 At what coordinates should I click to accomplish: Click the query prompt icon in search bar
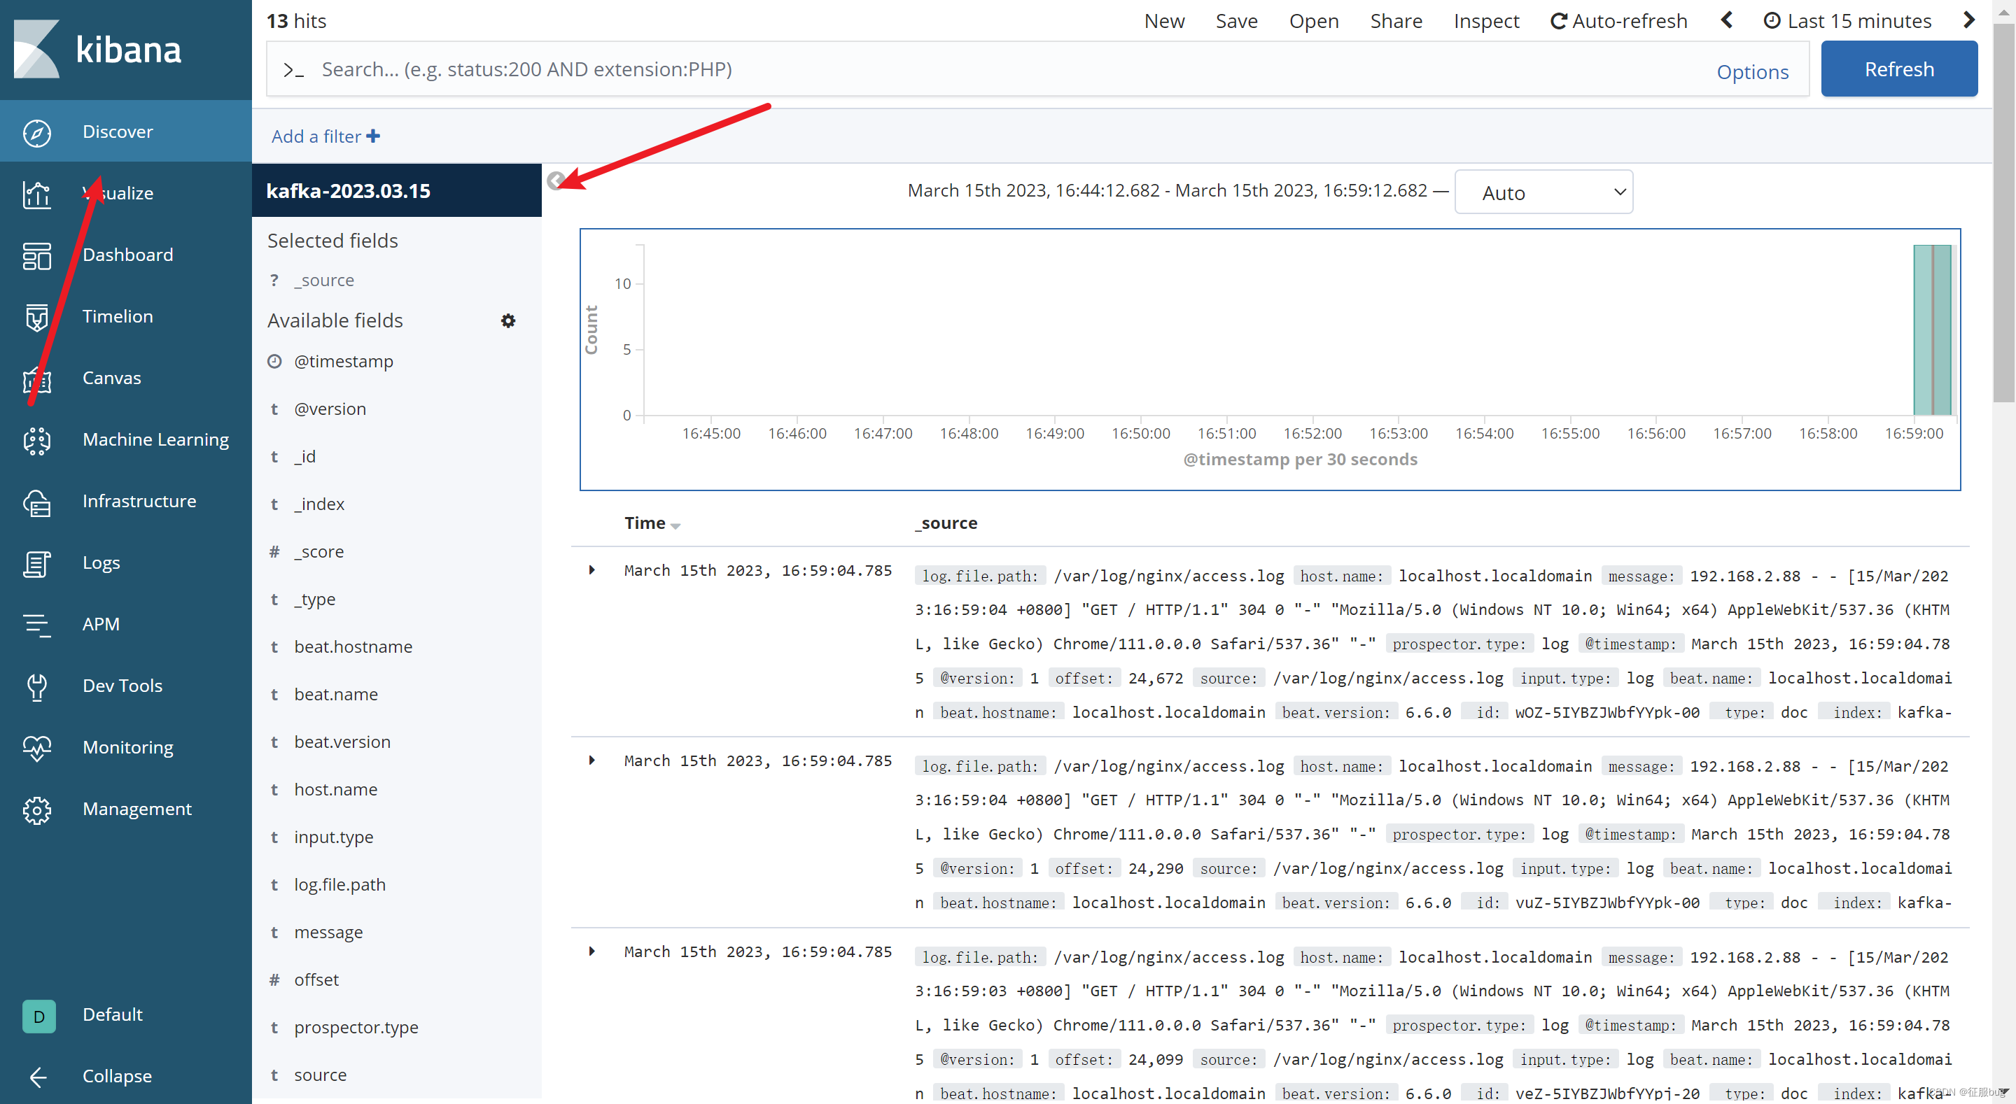pyautogui.click(x=293, y=71)
